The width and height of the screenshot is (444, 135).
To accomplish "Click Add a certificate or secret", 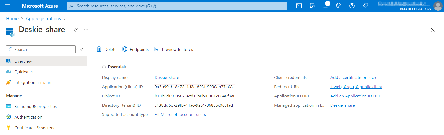I will click(355, 77).
